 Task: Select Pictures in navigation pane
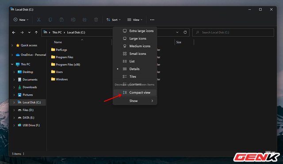coord(27,95)
